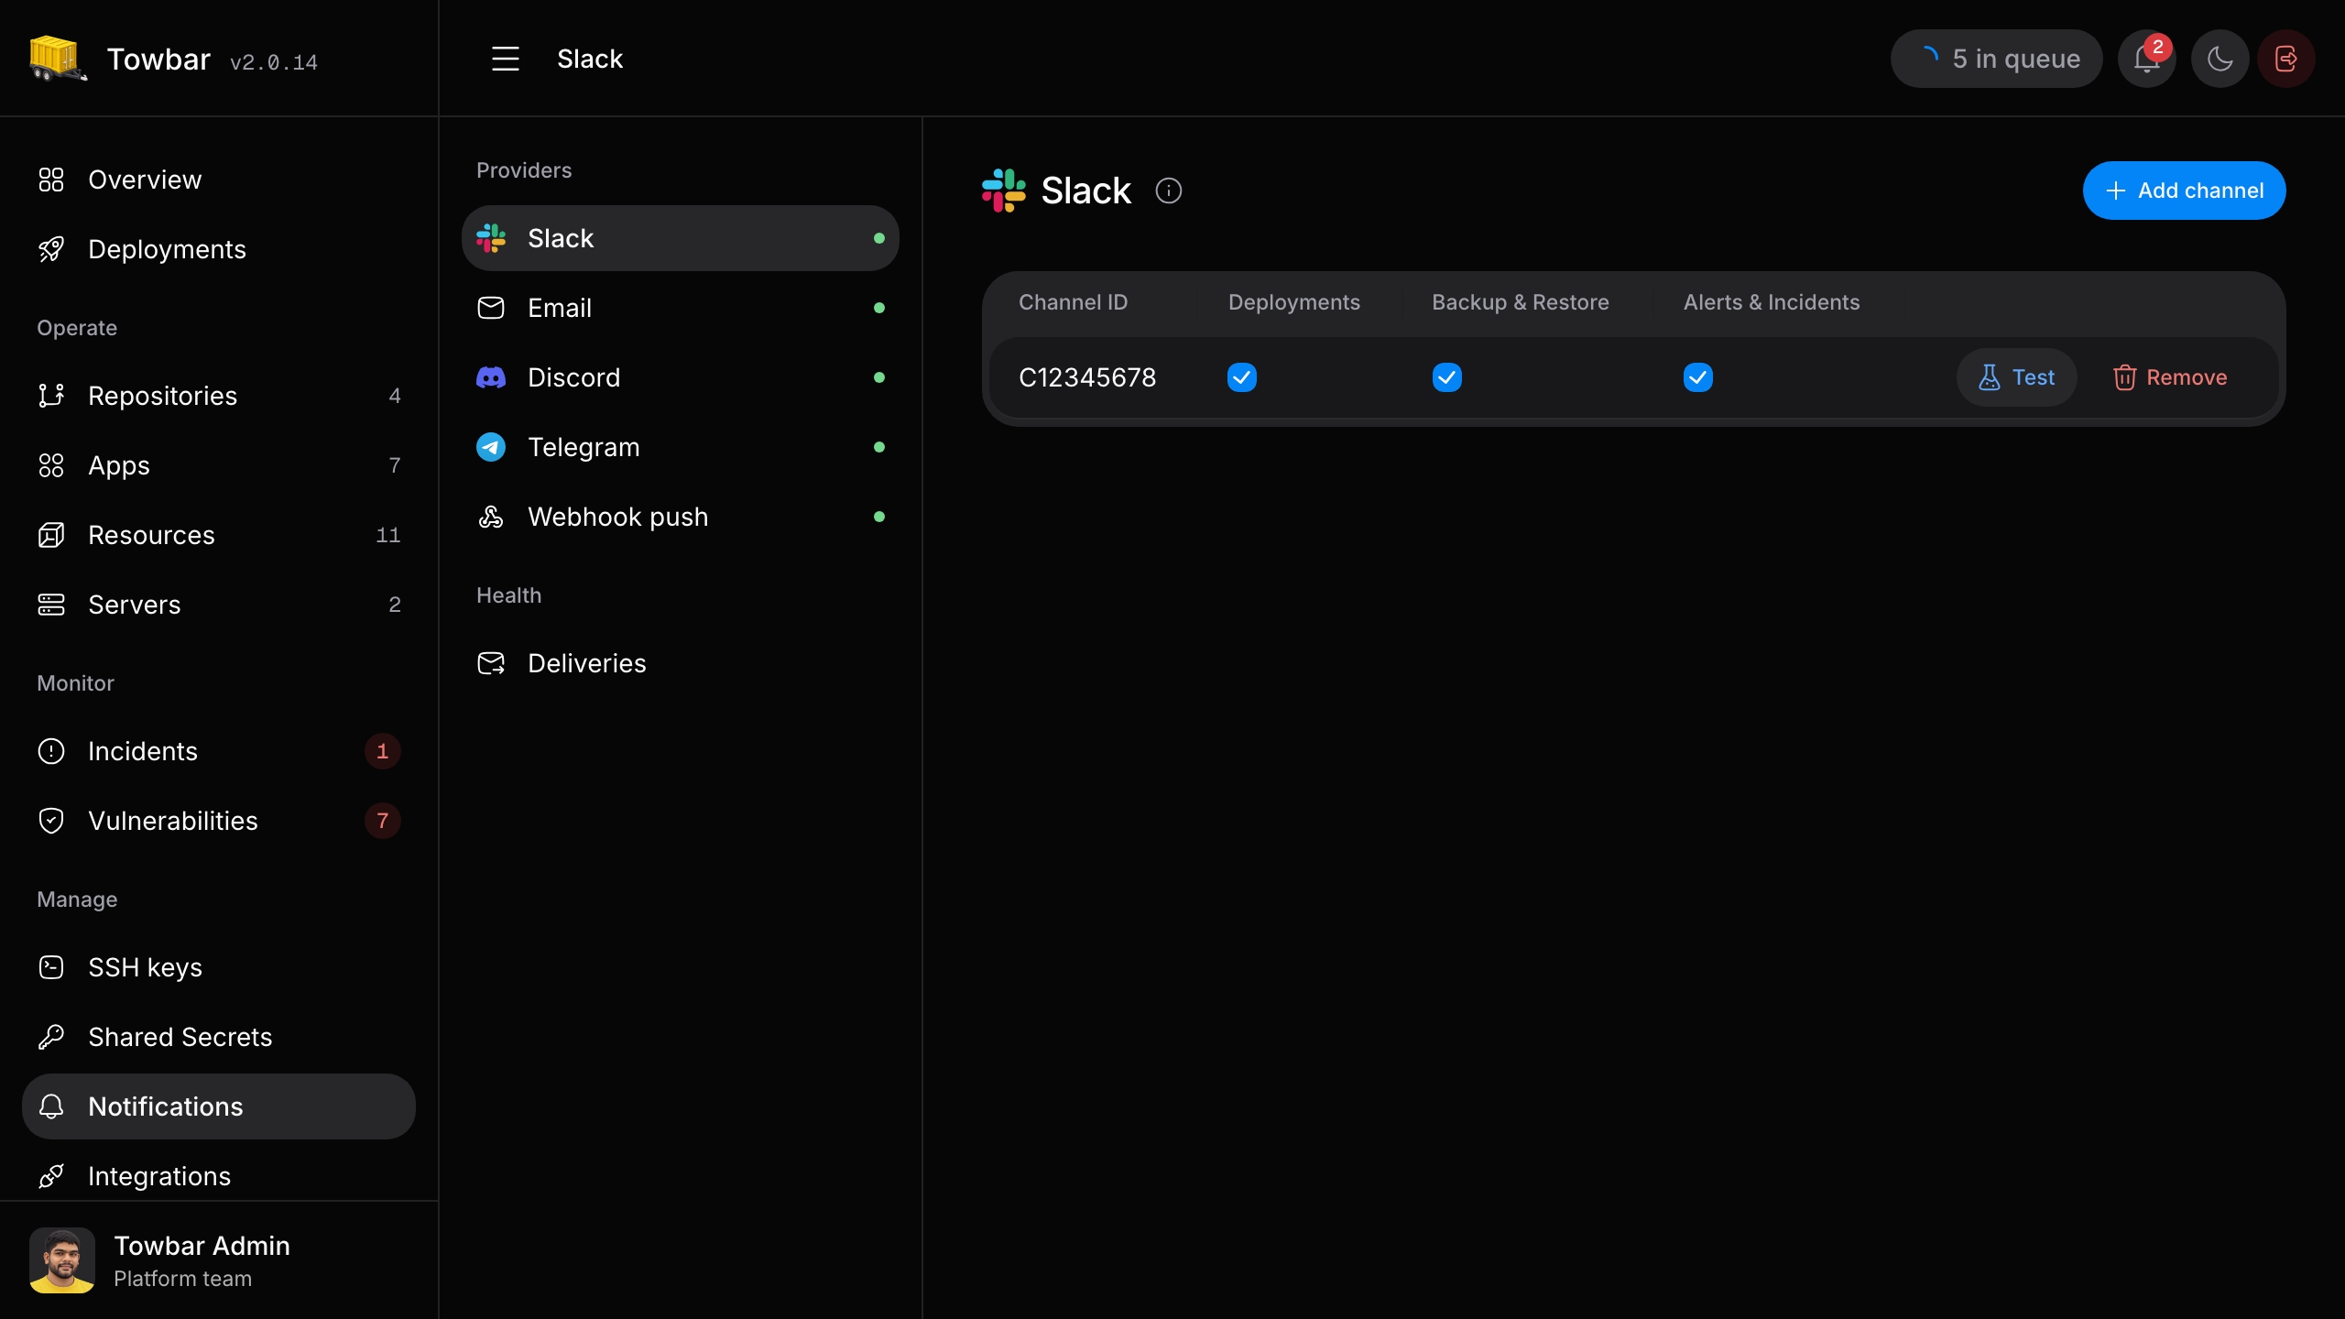
Task: Uncheck Alerts & Incidents for C12345678
Action: [x=1698, y=377]
